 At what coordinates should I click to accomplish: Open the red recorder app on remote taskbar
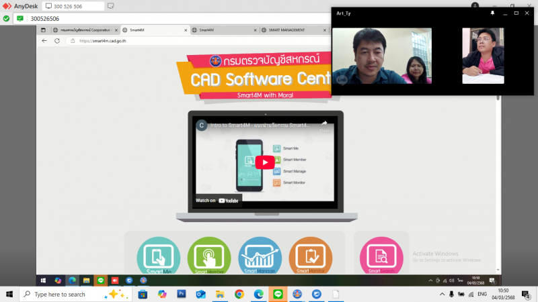(x=114, y=281)
